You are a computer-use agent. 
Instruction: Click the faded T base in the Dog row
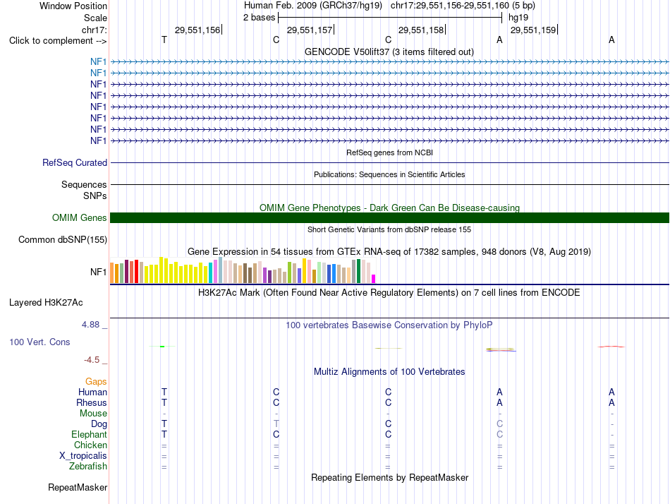coord(276,424)
